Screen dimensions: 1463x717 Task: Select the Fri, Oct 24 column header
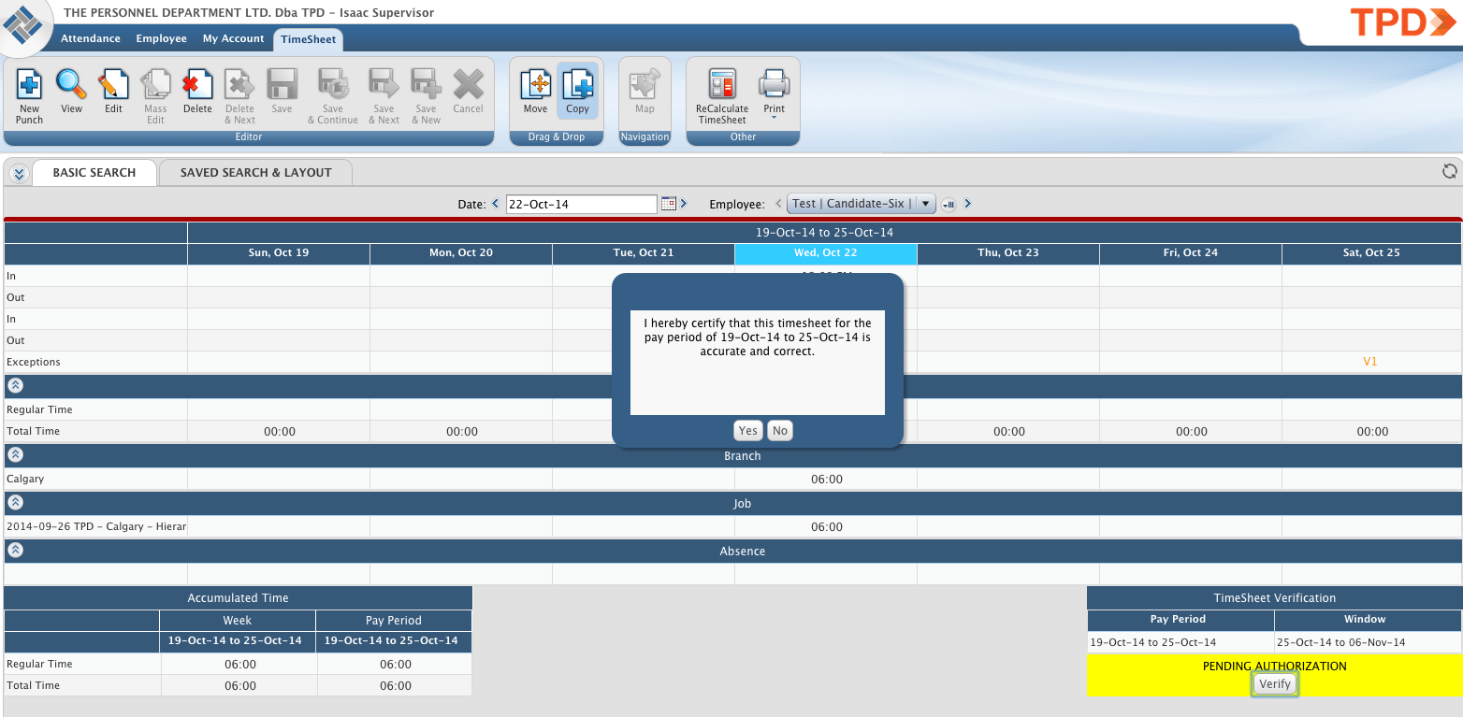click(1191, 253)
